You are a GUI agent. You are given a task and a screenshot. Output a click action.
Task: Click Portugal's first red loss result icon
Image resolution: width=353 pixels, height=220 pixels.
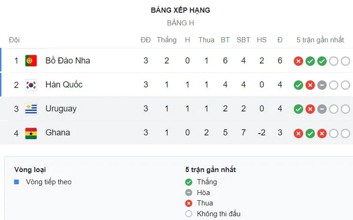pos(298,61)
